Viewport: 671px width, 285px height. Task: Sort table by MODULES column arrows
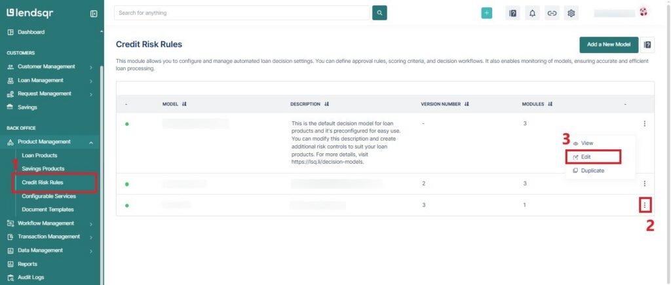pyautogui.click(x=550, y=104)
